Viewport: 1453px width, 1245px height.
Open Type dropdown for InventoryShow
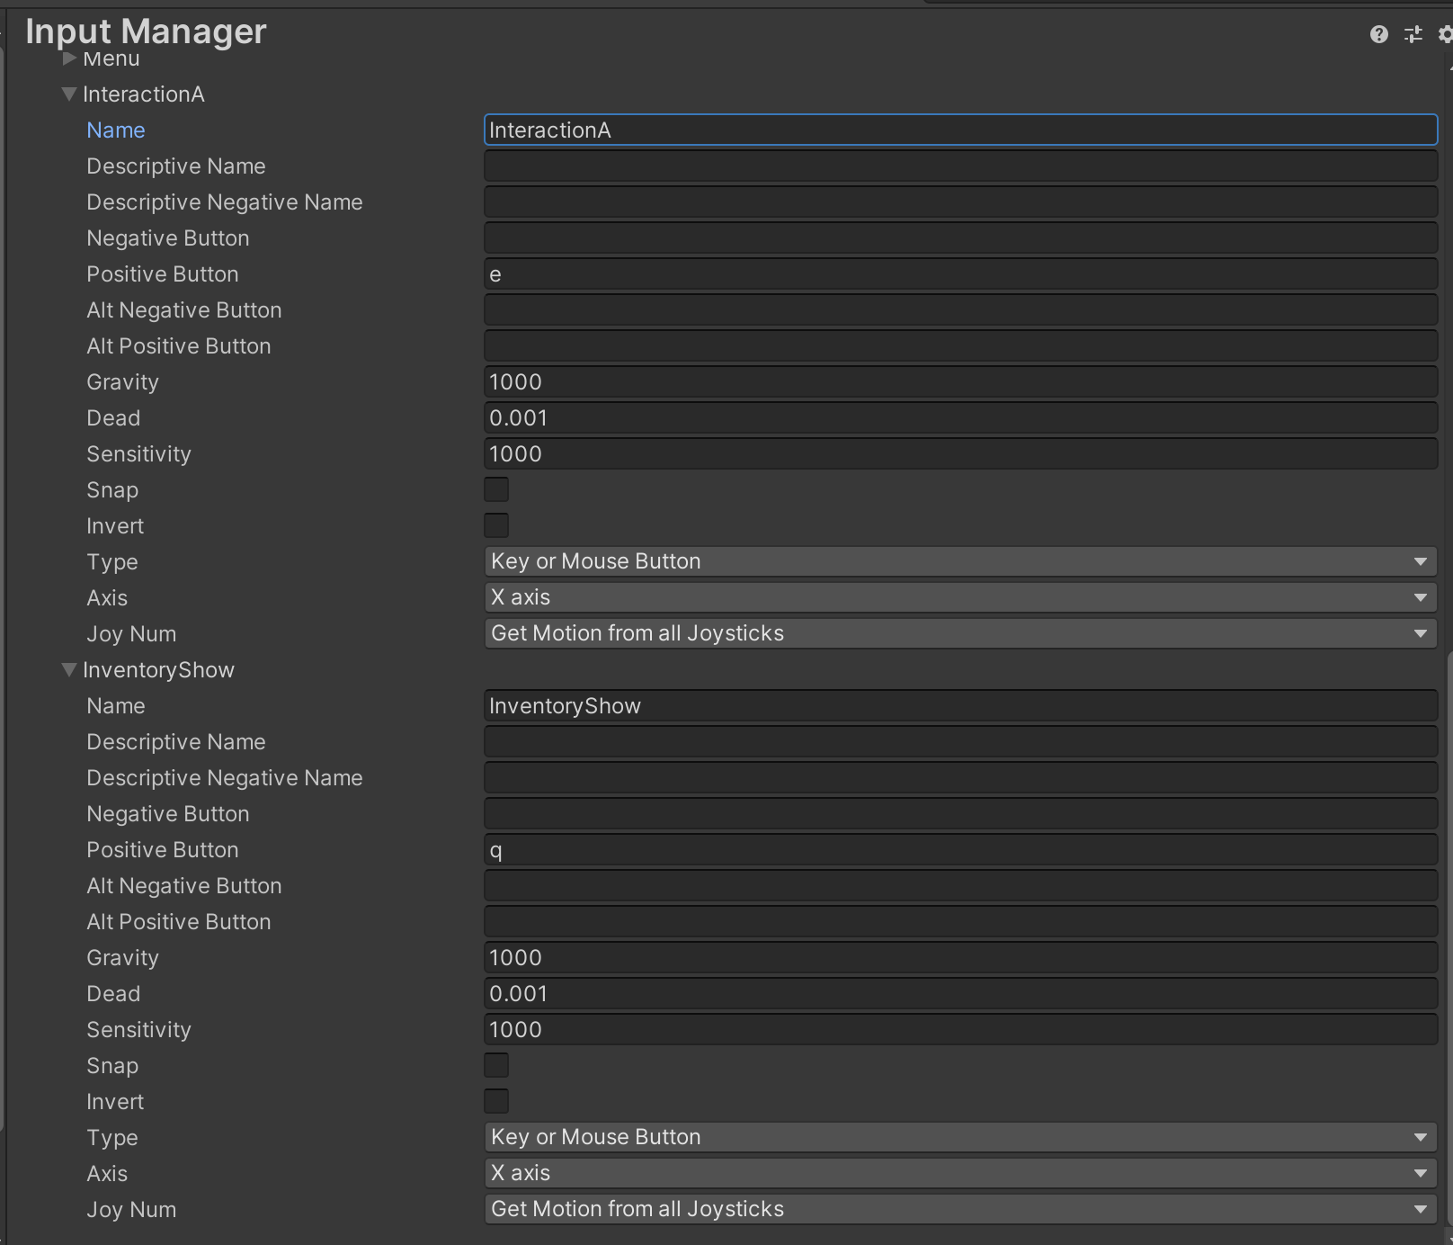(x=960, y=1137)
